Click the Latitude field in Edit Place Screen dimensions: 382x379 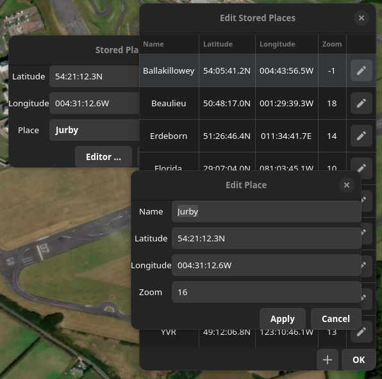266,238
